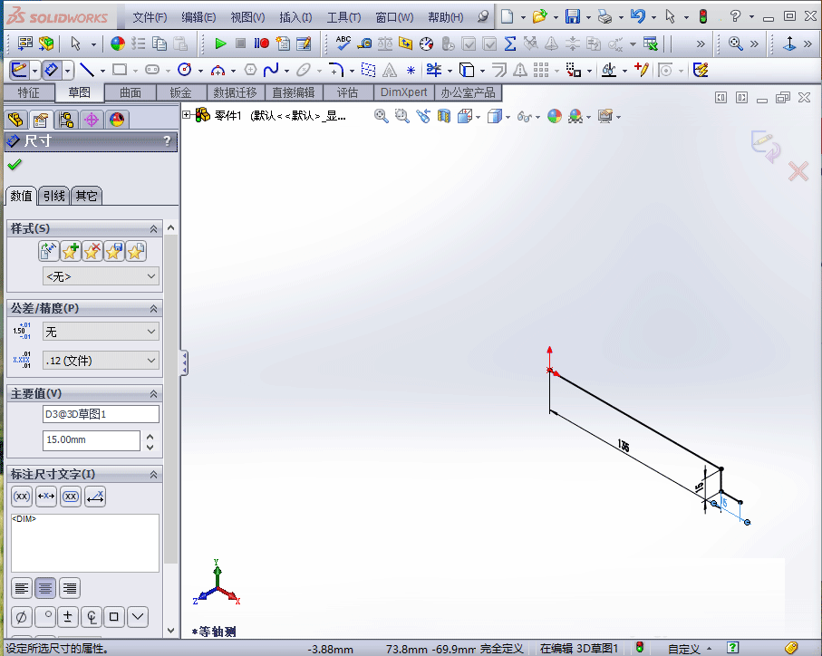Open the tolerance type dropdown showing 无
Screen dimensions: 822x656
pos(100,332)
